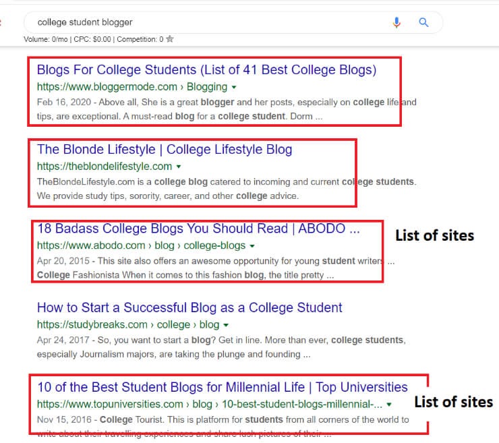Click the voice search microphone icon
Viewport: 499px width, 443px height.
click(x=397, y=22)
